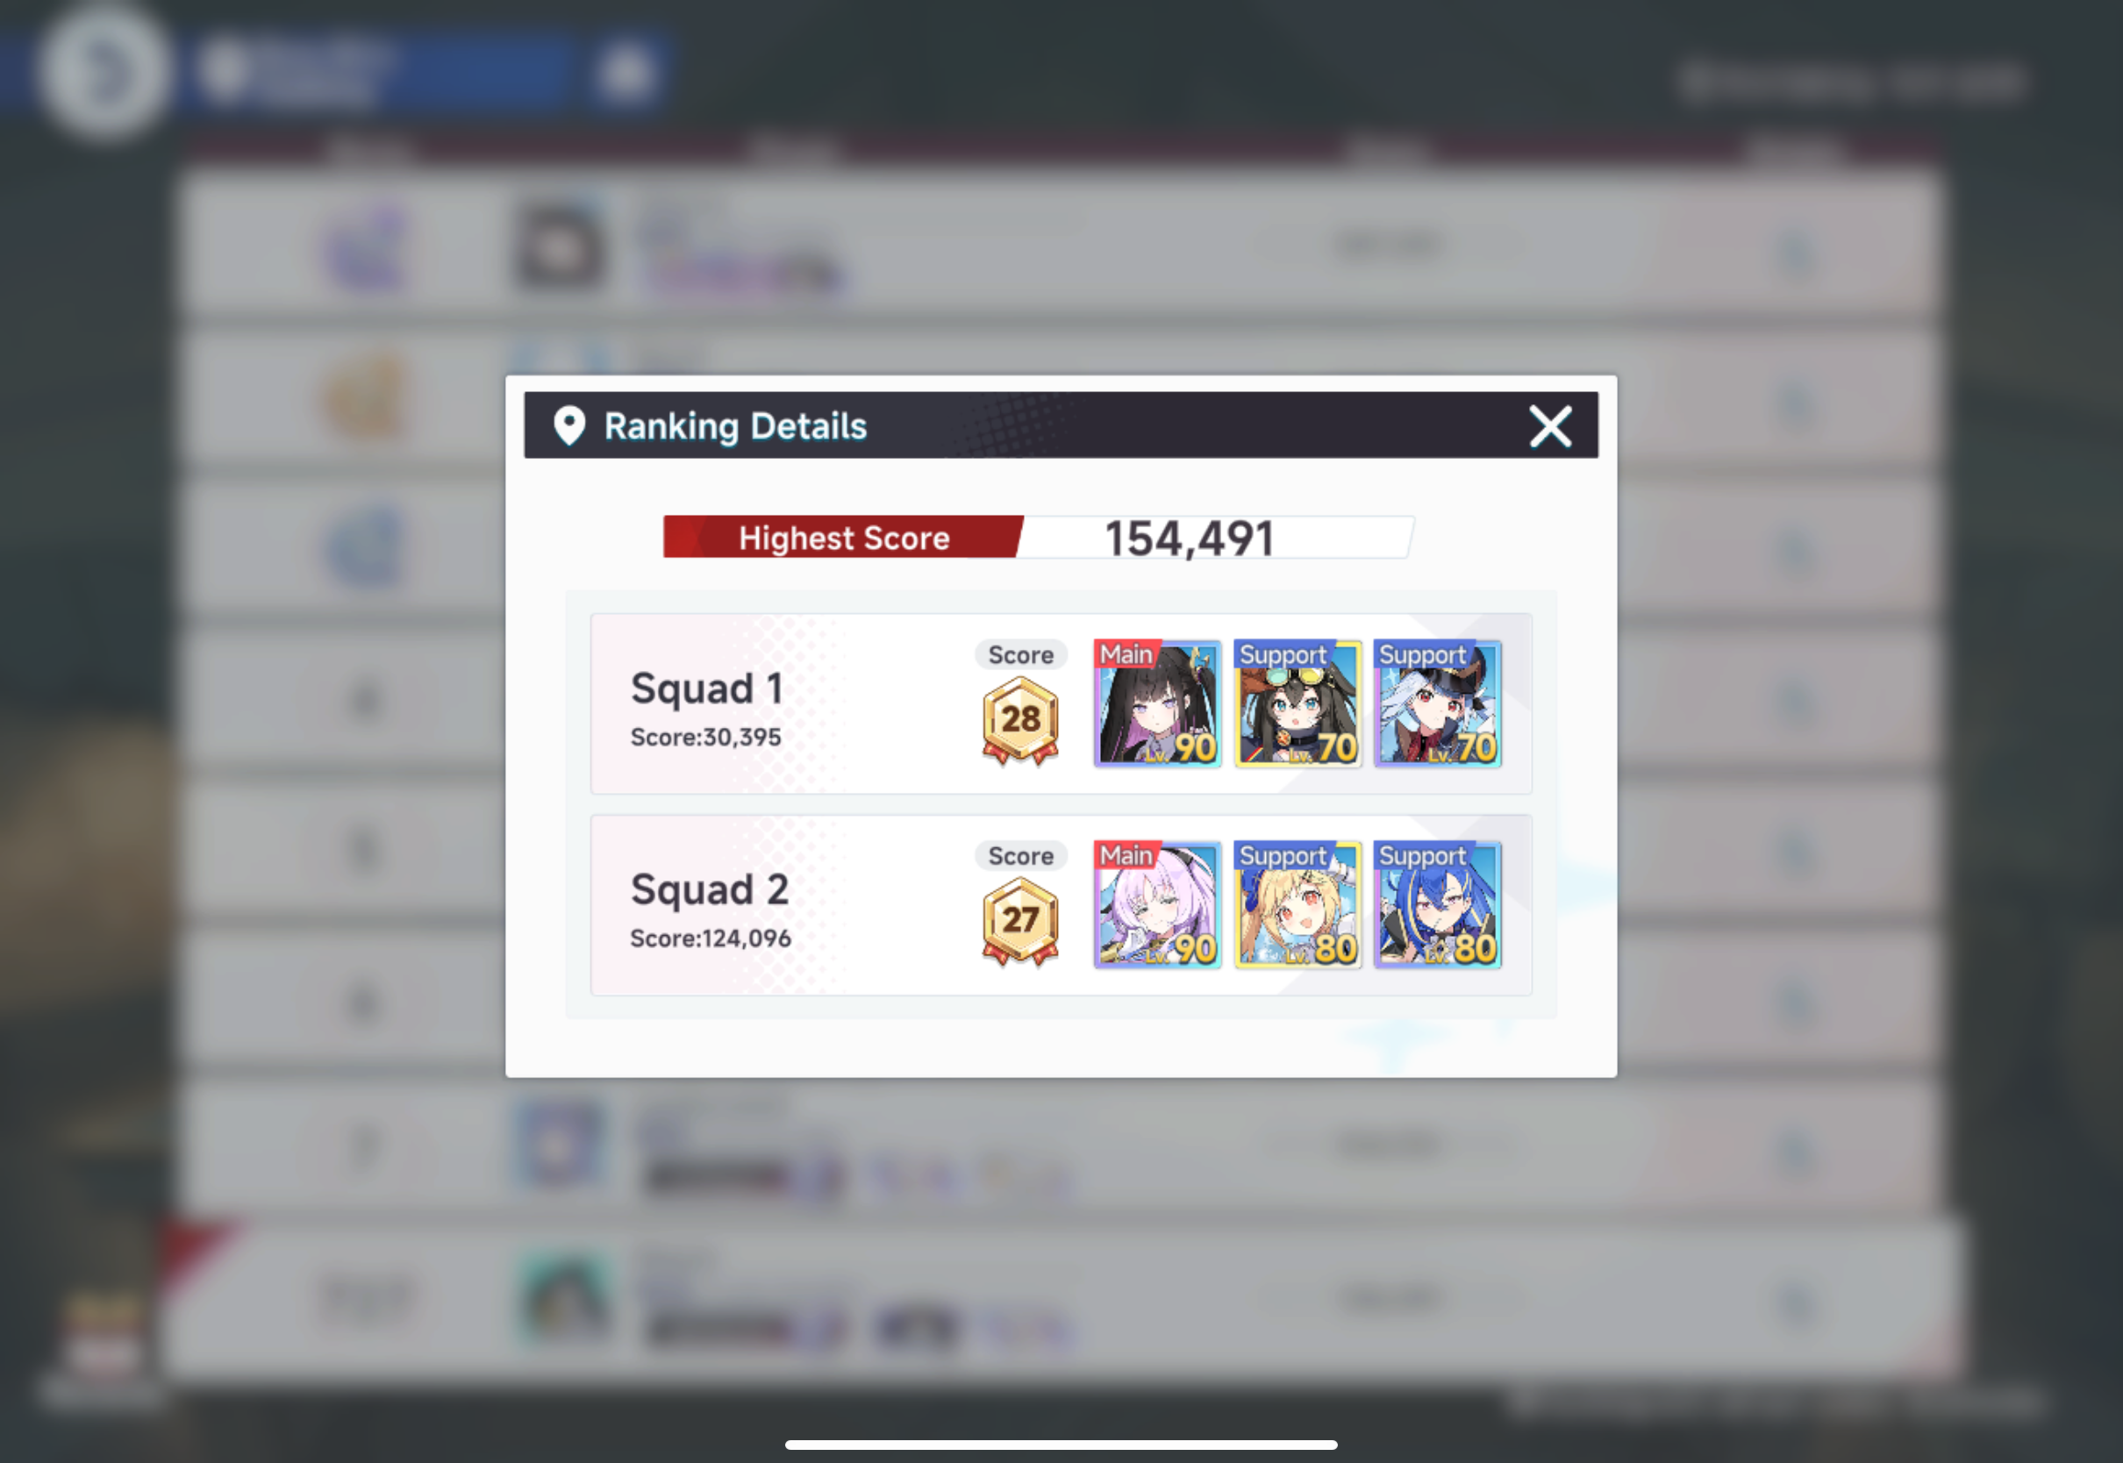Open Squad 1 goggles support character

pyautogui.click(x=1297, y=703)
